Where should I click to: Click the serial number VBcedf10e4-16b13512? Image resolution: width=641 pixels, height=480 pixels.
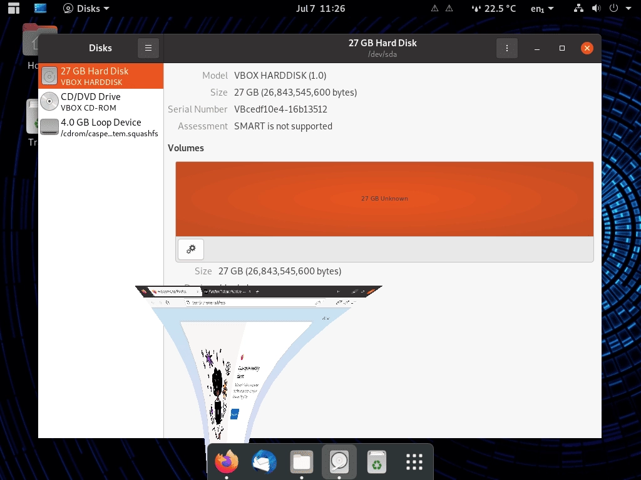pyautogui.click(x=280, y=109)
